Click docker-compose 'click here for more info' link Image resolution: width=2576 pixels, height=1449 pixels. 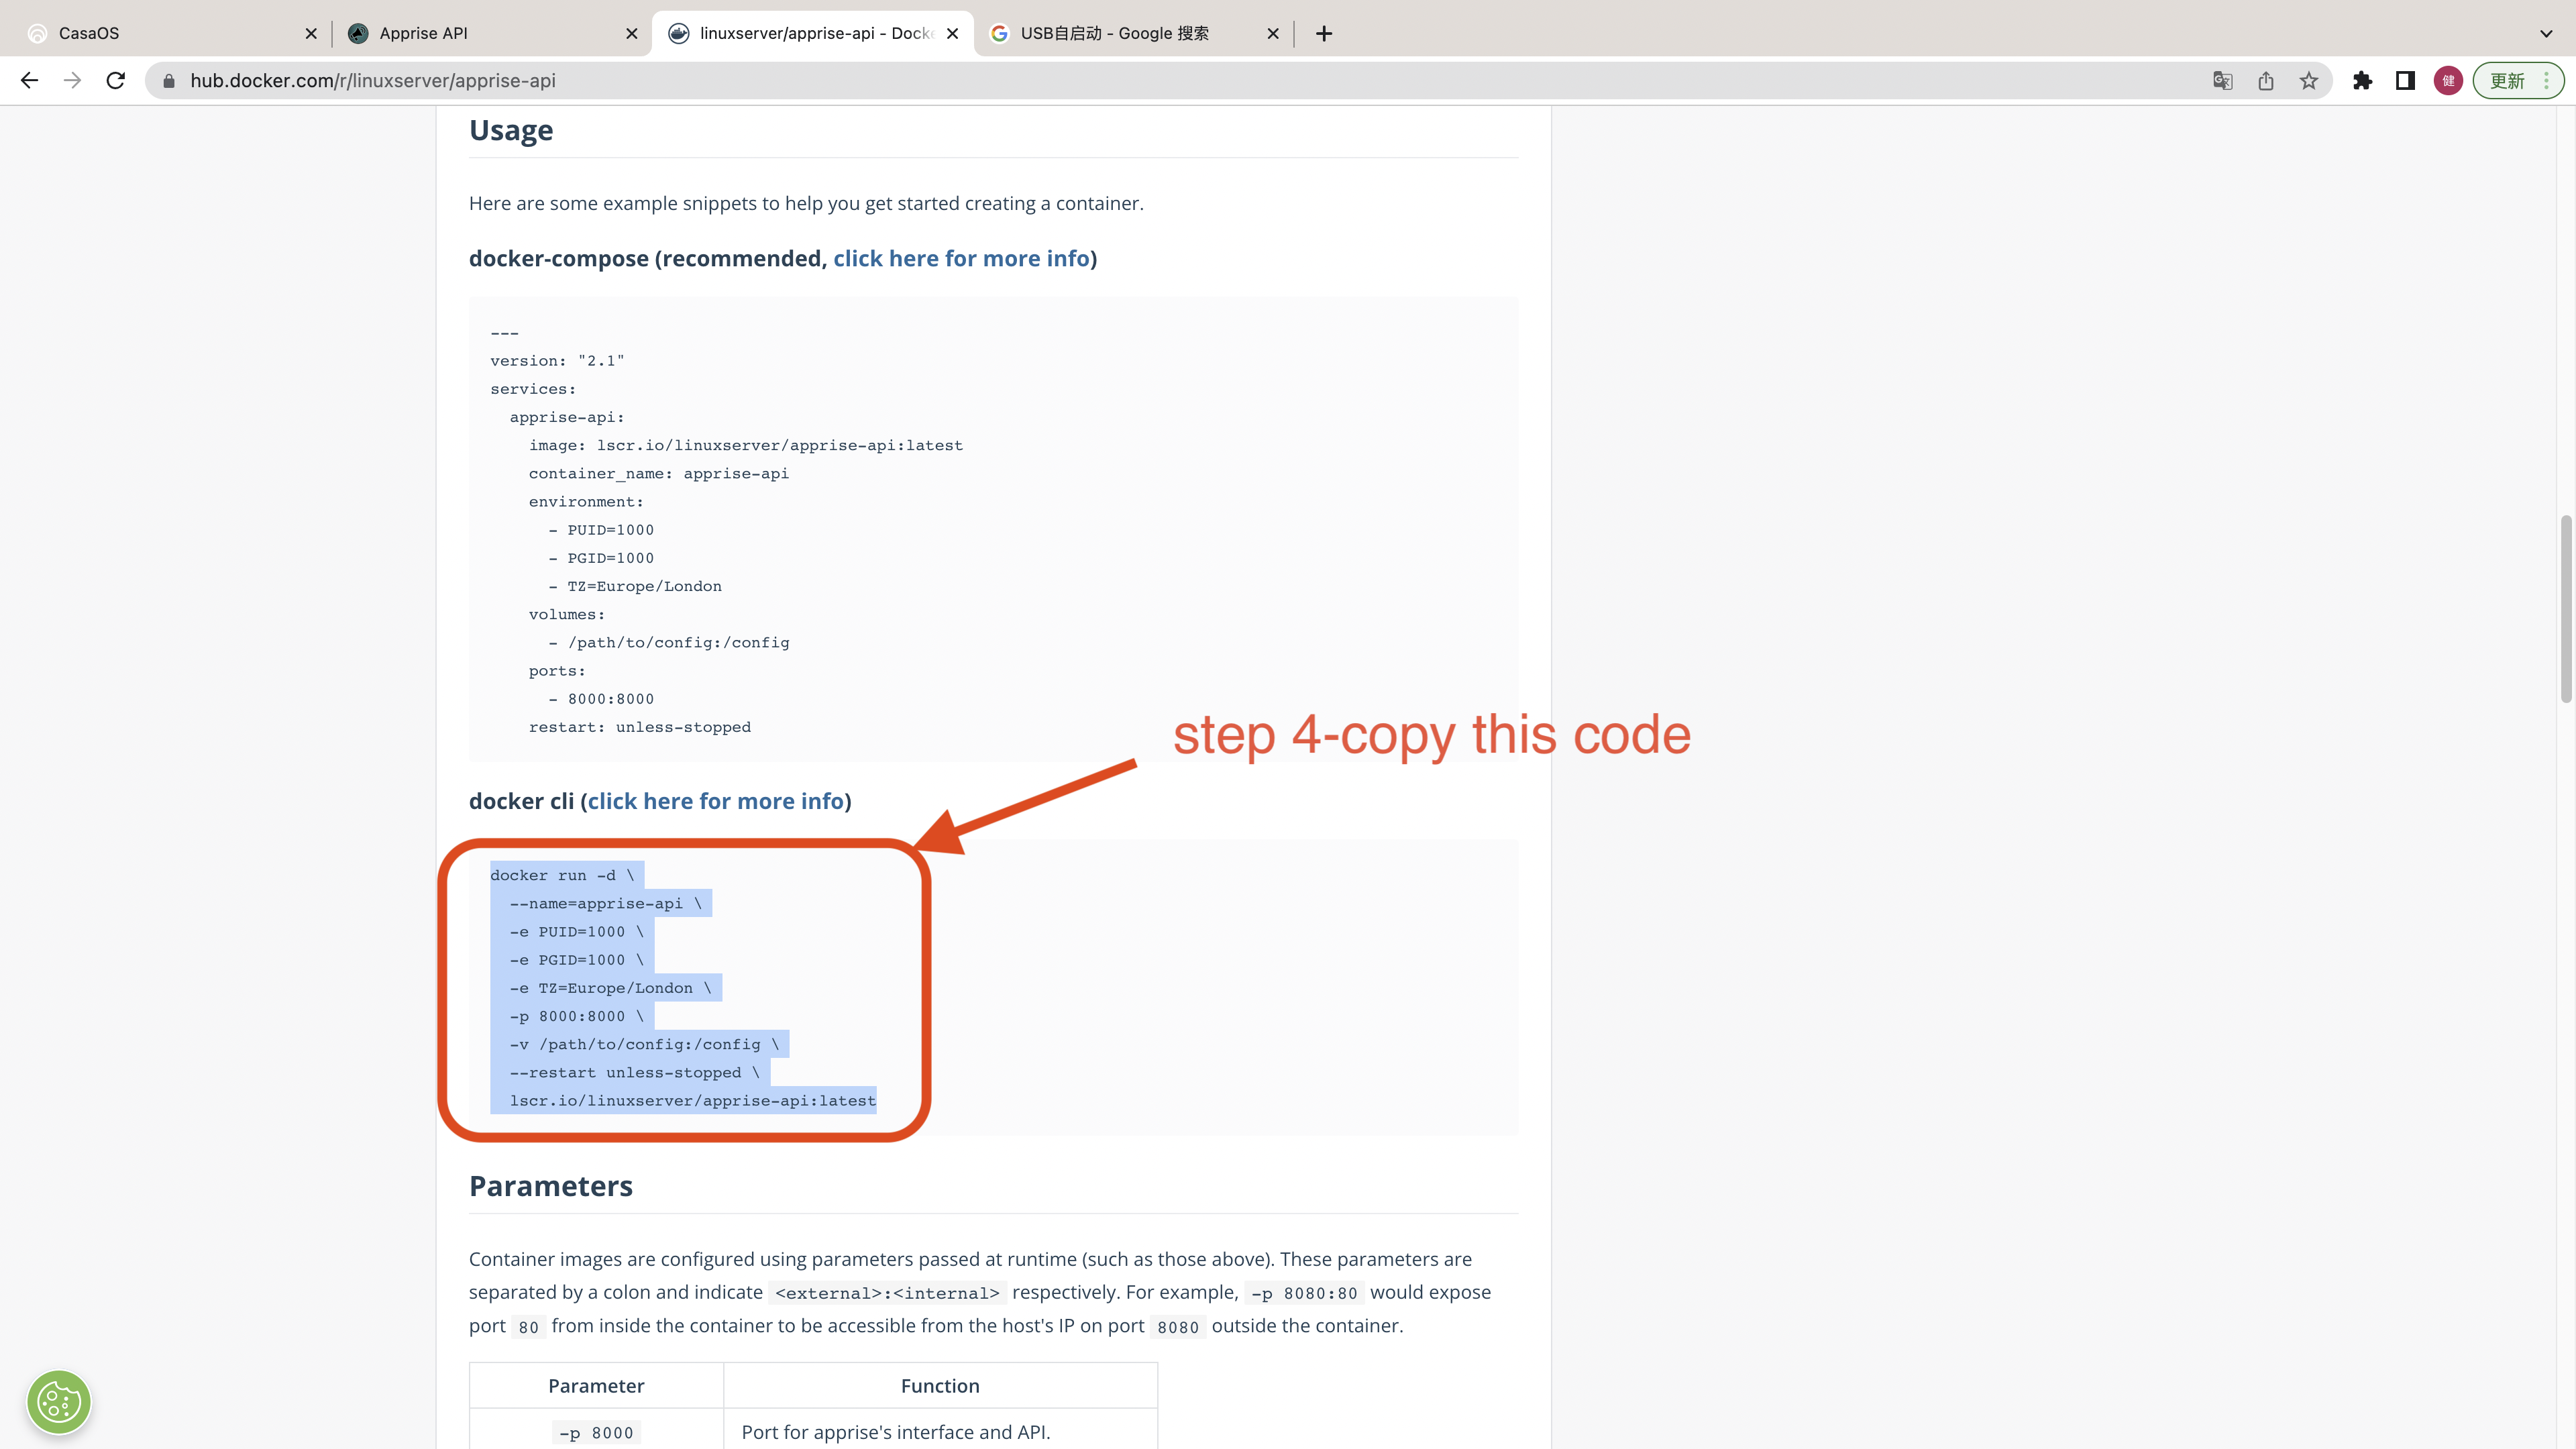(x=961, y=258)
